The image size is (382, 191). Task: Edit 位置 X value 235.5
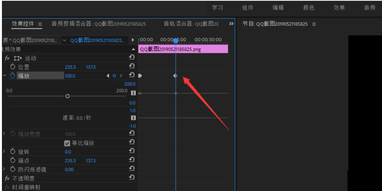pyautogui.click(x=70, y=67)
